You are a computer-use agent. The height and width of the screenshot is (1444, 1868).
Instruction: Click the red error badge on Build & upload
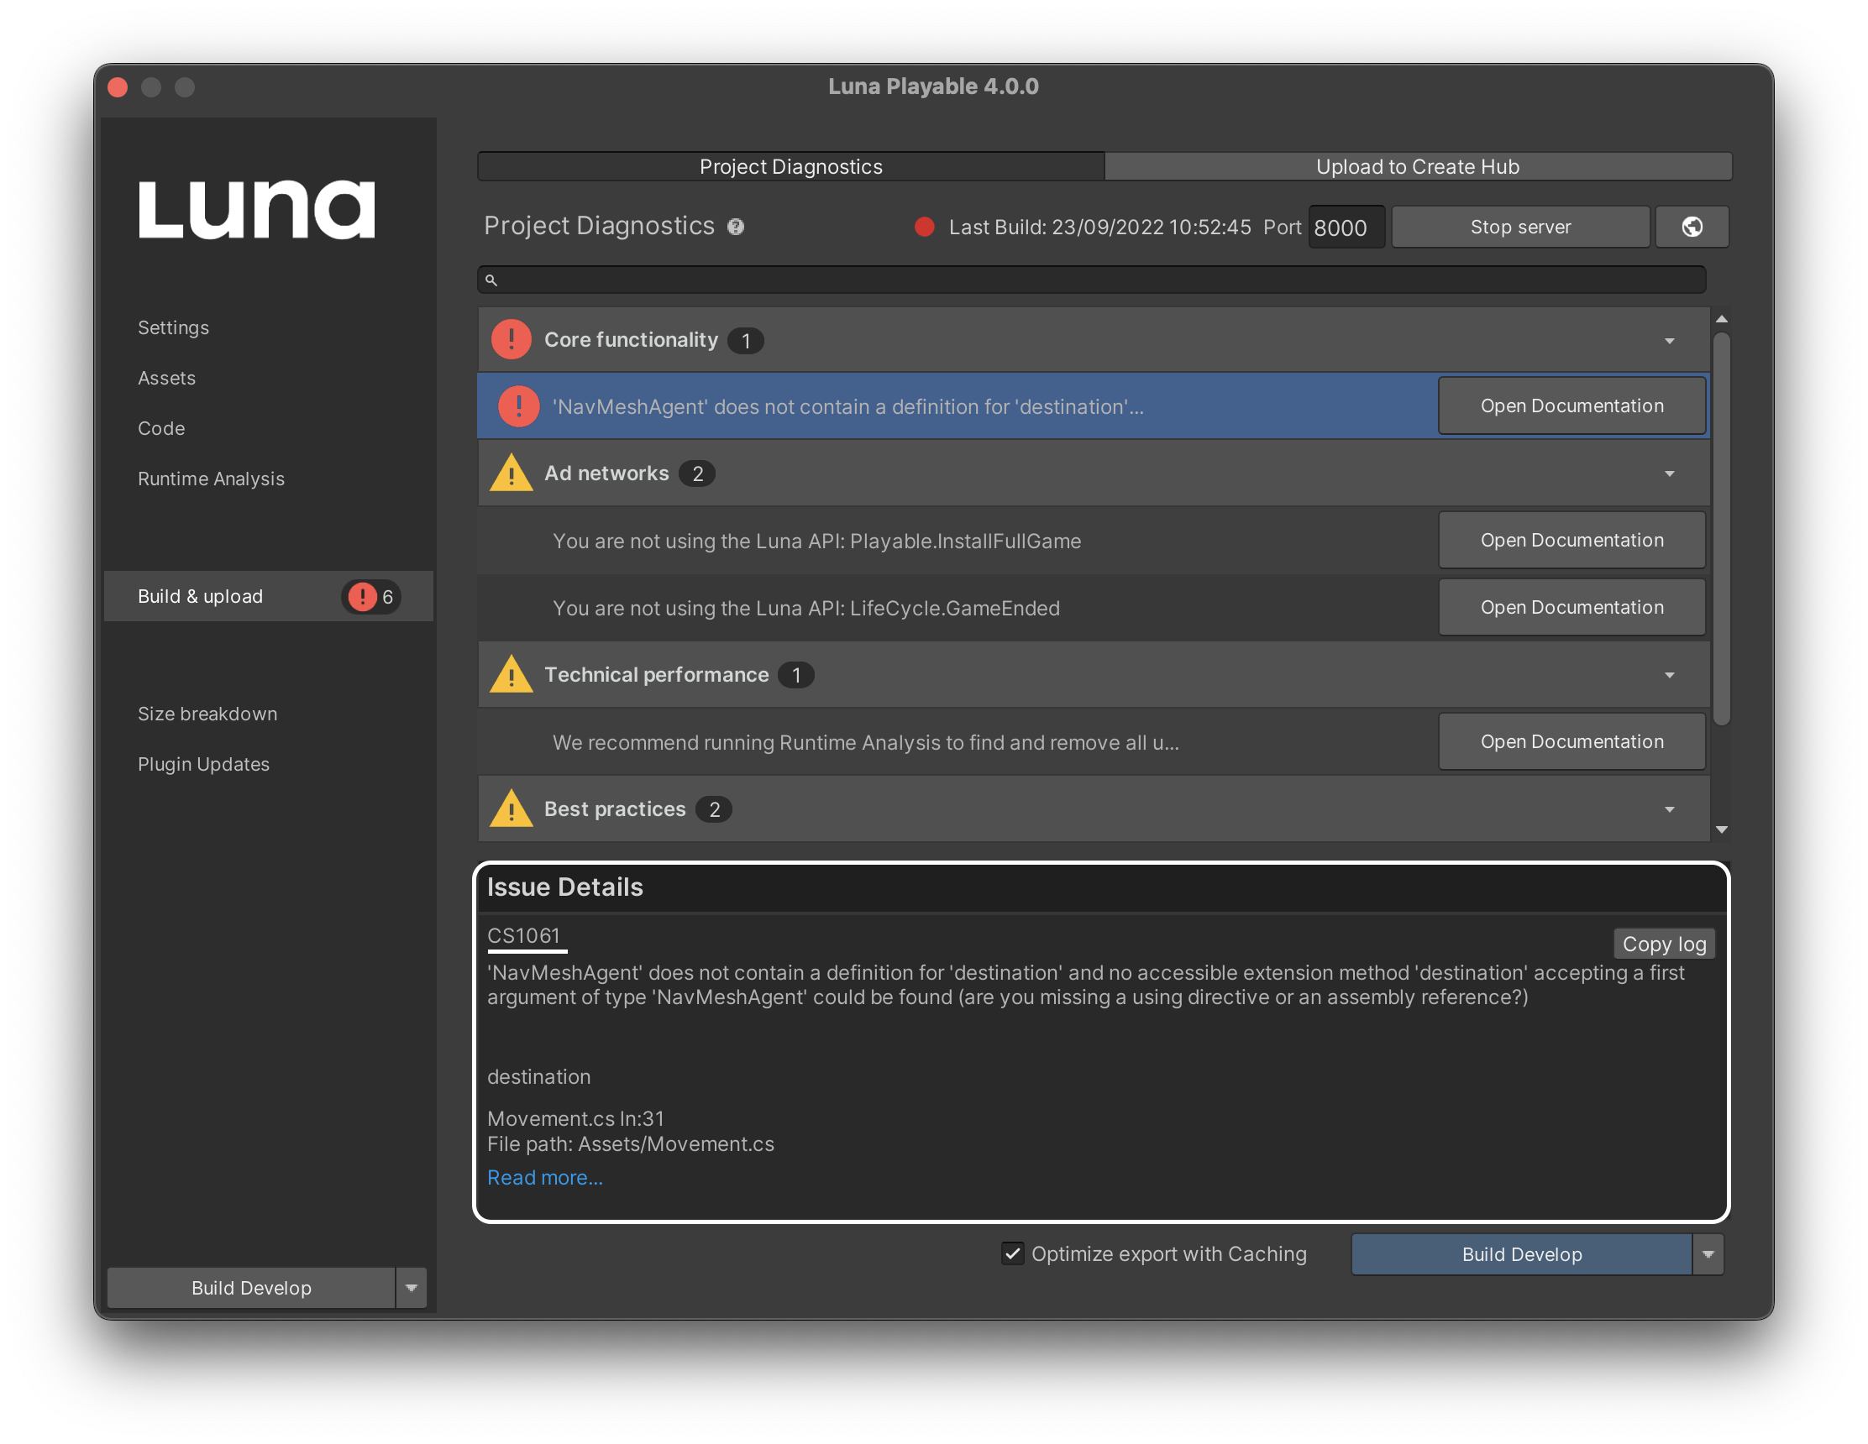click(363, 596)
